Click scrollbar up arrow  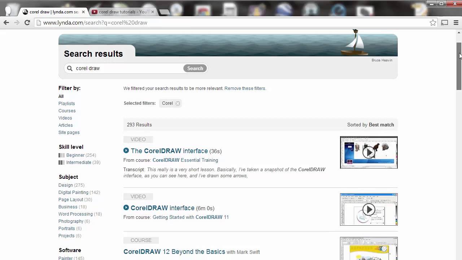(x=459, y=33)
